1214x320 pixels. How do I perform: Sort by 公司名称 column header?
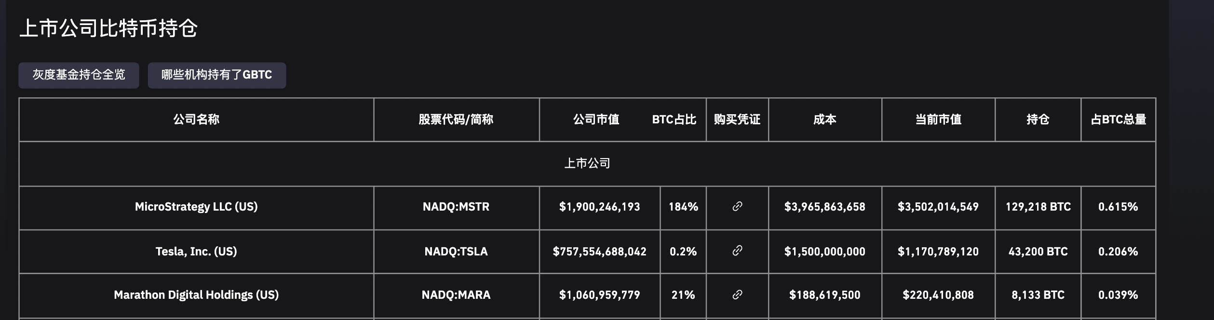click(196, 120)
